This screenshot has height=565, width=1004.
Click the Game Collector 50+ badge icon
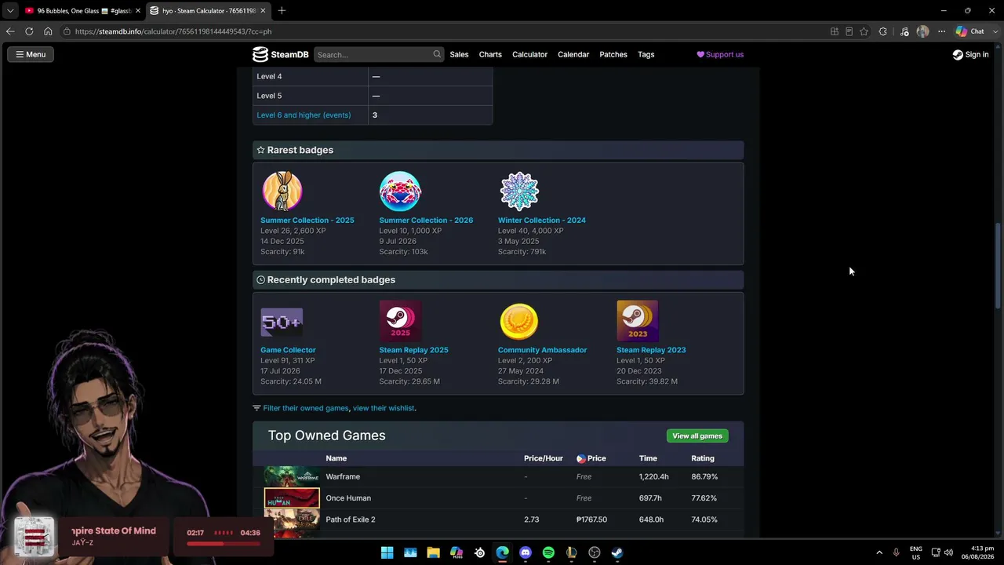pyautogui.click(x=282, y=322)
